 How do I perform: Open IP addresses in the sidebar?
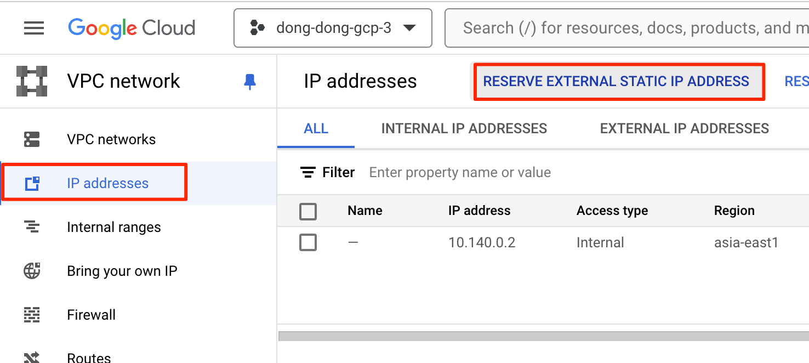click(107, 183)
